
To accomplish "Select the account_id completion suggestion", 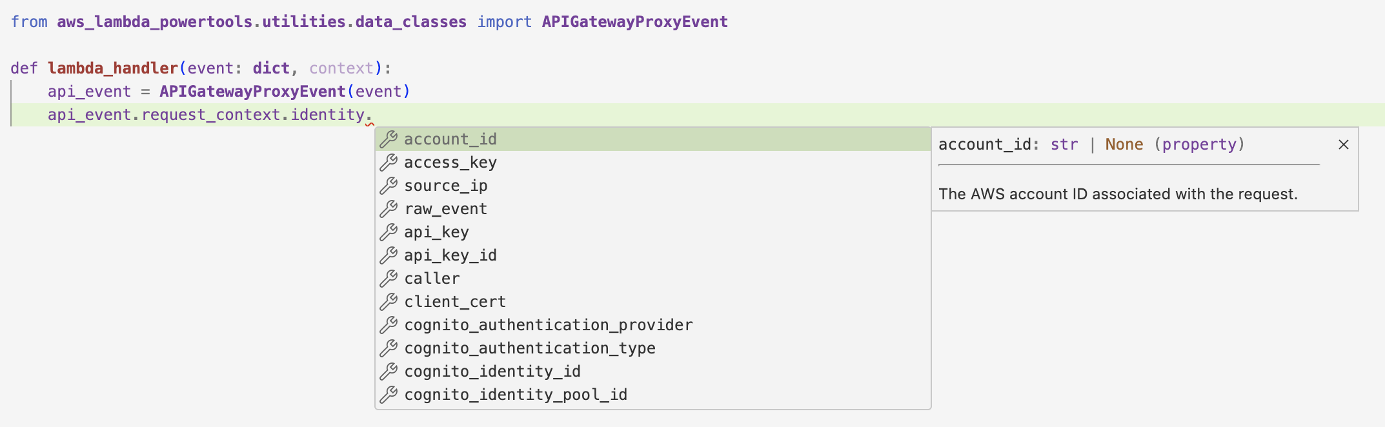I will click(450, 139).
